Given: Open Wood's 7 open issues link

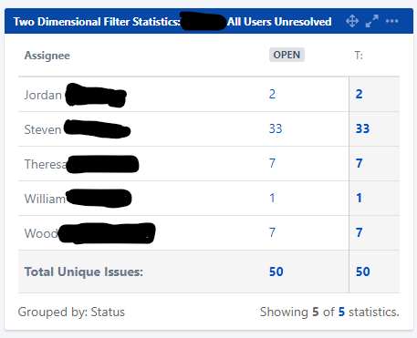Looking at the screenshot, I should tap(272, 232).
